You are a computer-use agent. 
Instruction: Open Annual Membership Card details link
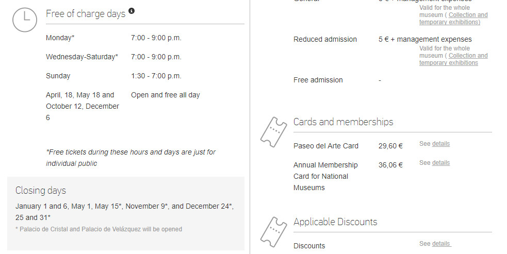(440, 163)
